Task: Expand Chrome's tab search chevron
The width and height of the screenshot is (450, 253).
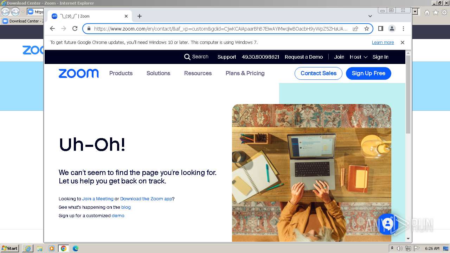Action: [x=370, y=16]
